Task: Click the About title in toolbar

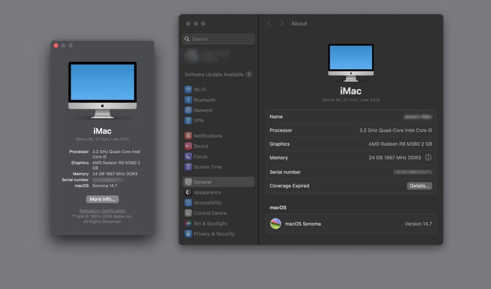Action: coord(299,23)
